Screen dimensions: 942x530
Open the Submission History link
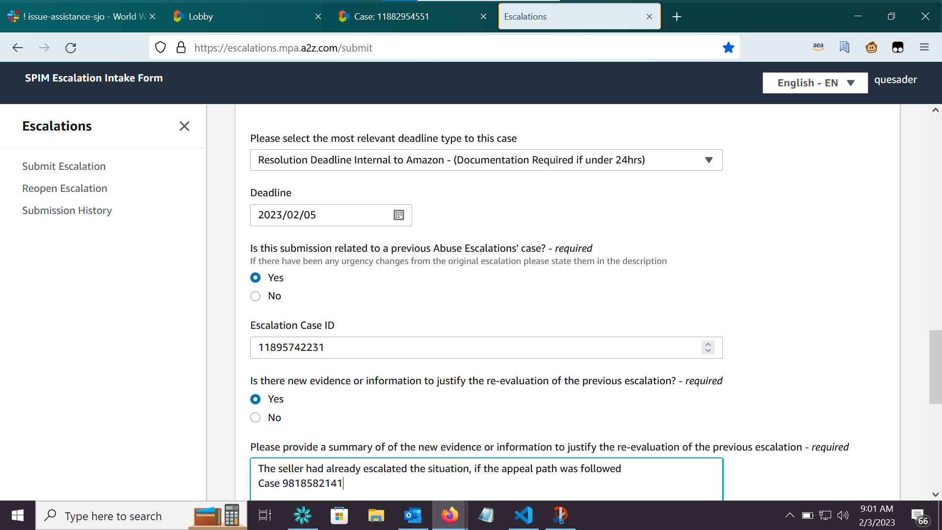point(67,211)
